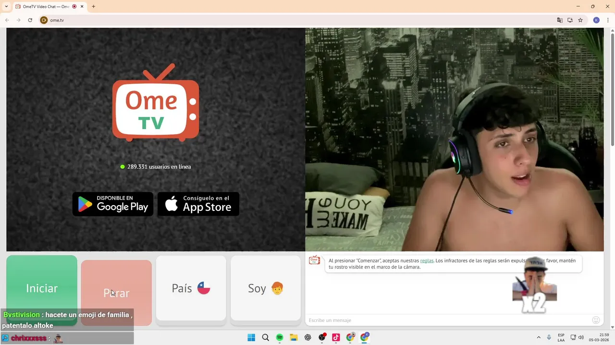Focus the Escribe un mensaje input field

(x=447, y=320)
